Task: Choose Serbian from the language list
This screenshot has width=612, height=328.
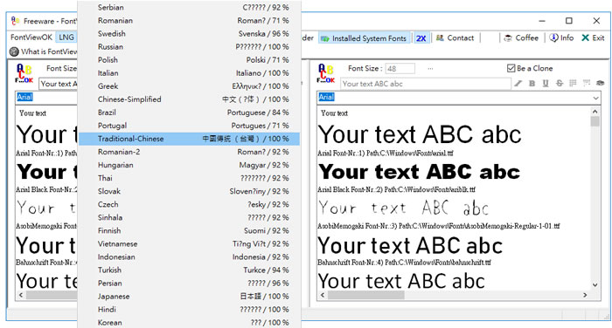Action: 190,7
